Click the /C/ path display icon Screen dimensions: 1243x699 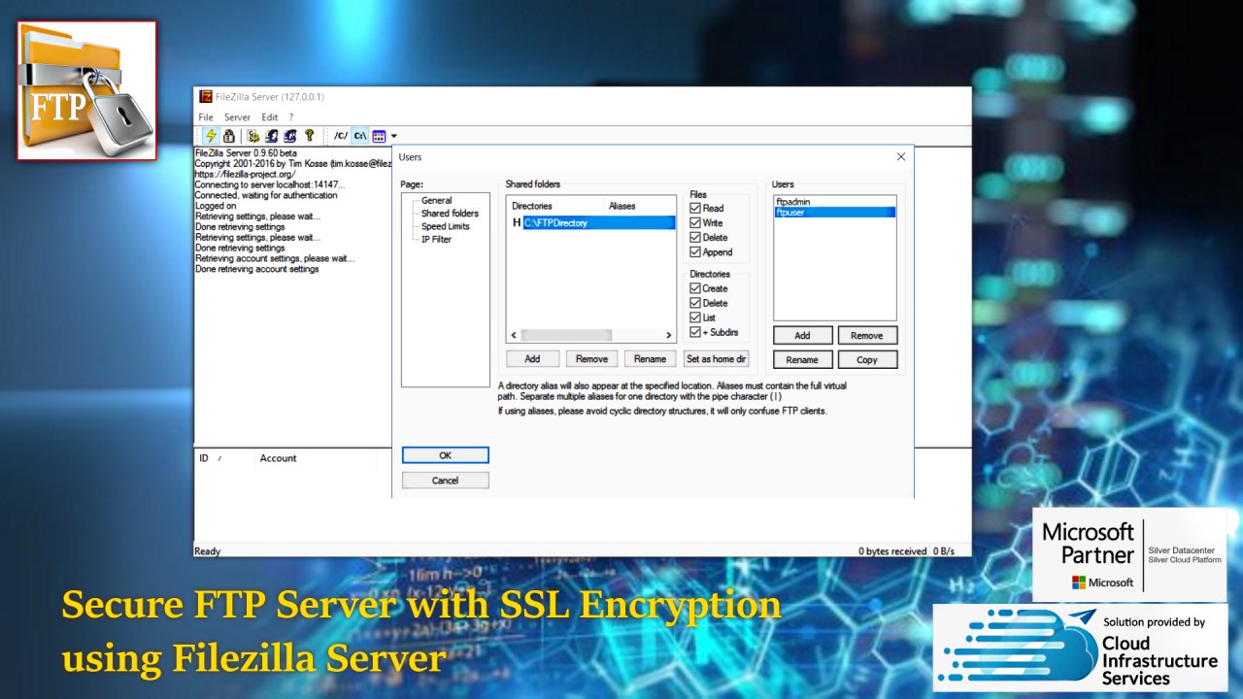(x=340, y=136)
